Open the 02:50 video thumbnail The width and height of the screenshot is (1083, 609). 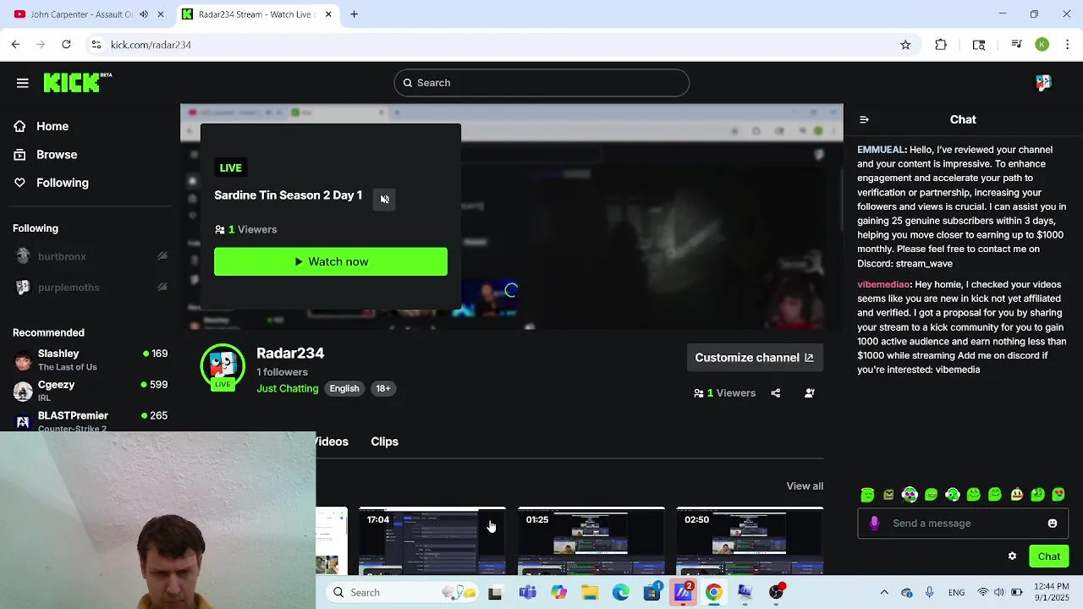coord(750,541)
